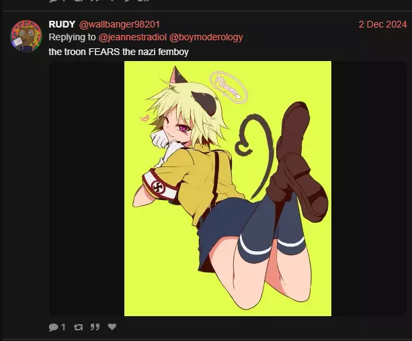The width and height of the screenshot is (412, 341).
Task: Like the post with the heart icon
Action: point(112,326)
